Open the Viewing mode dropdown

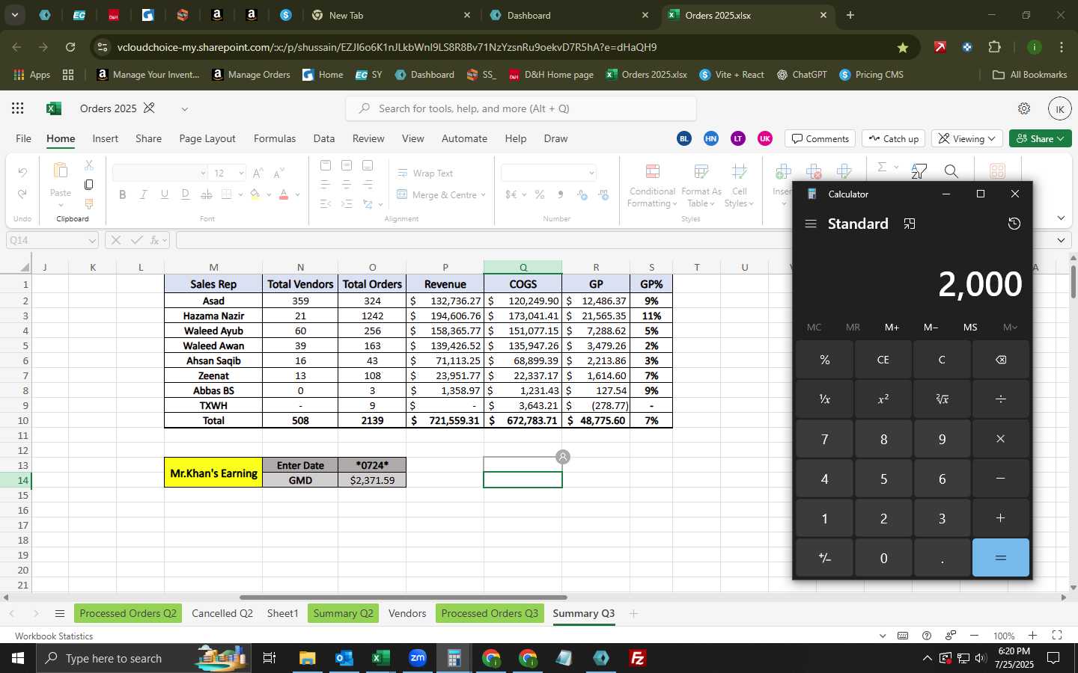click(x=966, y=138)
